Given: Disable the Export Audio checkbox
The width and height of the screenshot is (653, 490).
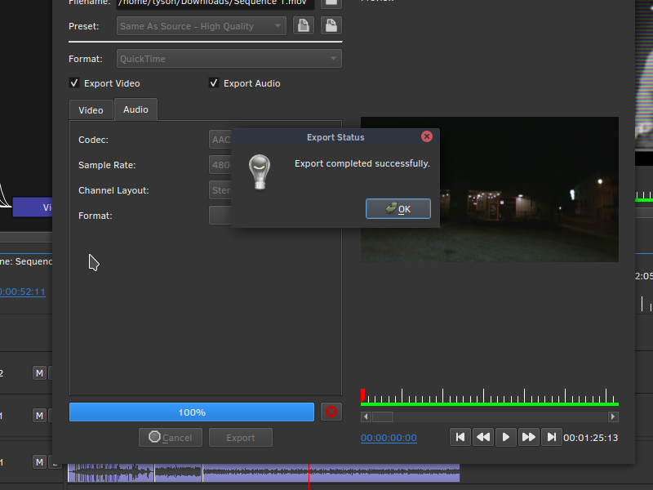Looking at the screenshot, I should (x=213, y=83).
